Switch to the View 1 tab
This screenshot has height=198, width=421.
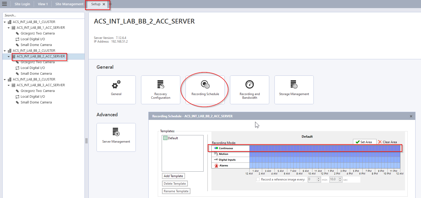(43, 4)
